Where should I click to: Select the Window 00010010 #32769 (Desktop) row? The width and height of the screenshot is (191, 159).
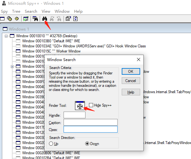(47, 36)
